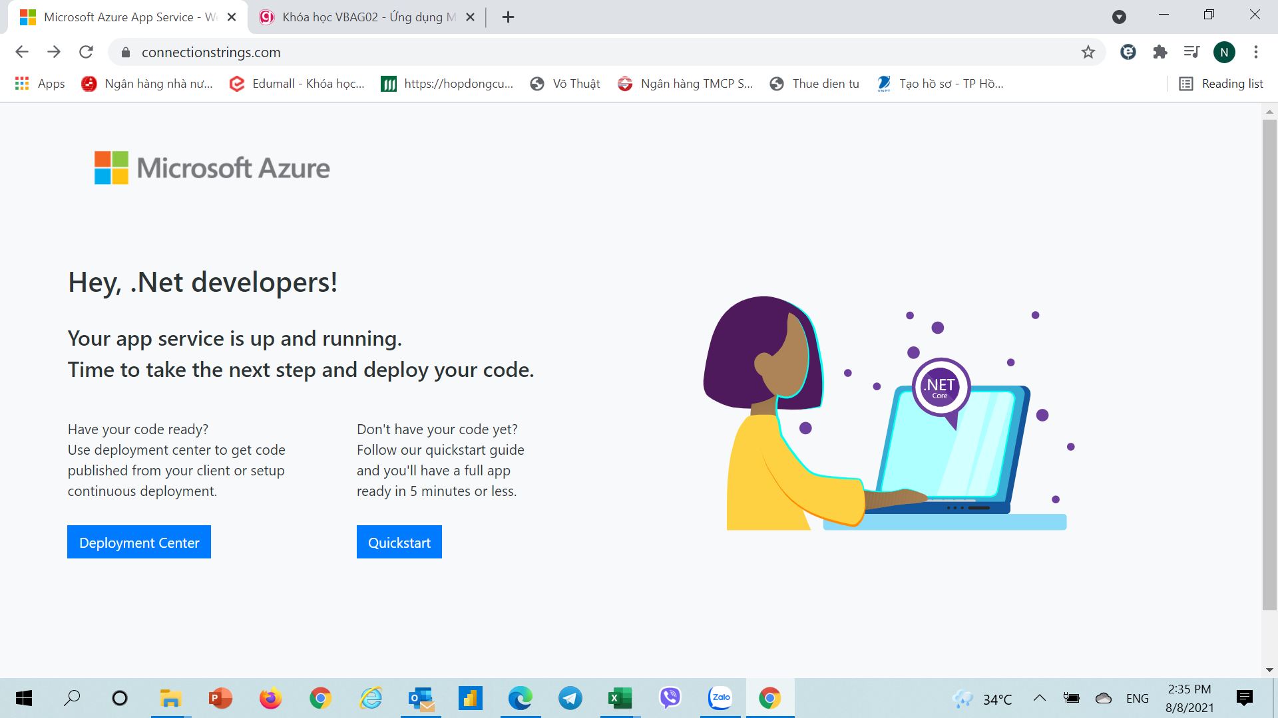Open Edumall - Khóa học bookmark
The height and width of the screenshot is (718, 1278).
297,84
